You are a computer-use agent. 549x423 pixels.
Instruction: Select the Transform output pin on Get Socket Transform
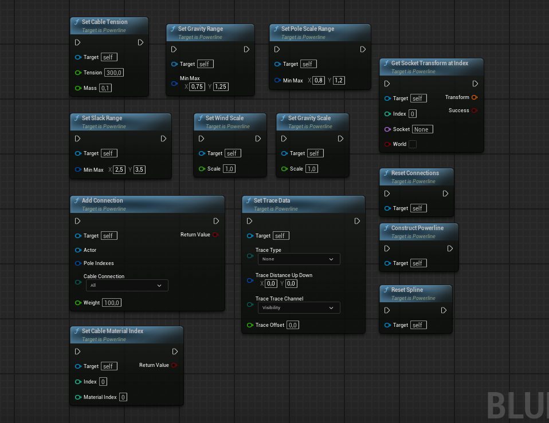475,97
